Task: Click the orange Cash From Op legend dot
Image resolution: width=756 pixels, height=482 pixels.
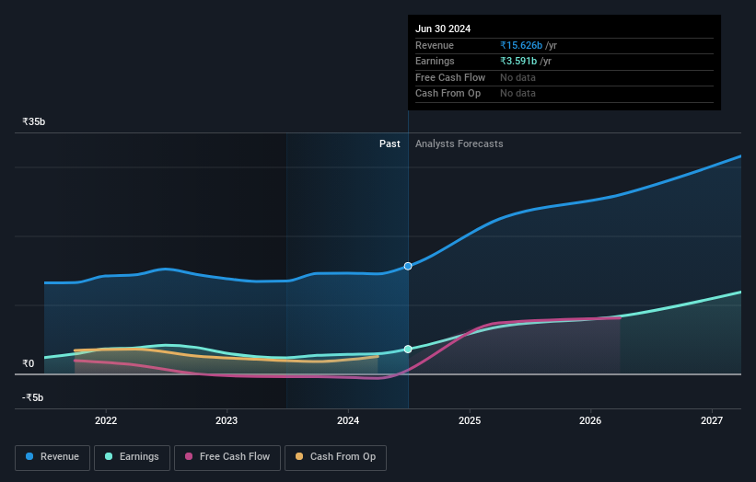Action: tap(299, 456)
